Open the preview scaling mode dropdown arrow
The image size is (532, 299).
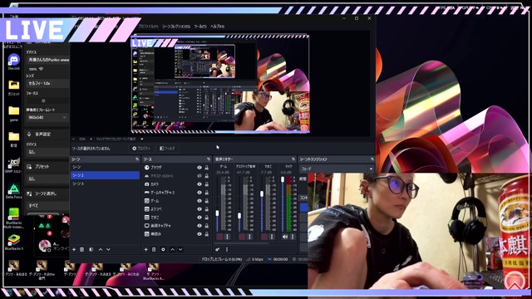pos(142,139)
